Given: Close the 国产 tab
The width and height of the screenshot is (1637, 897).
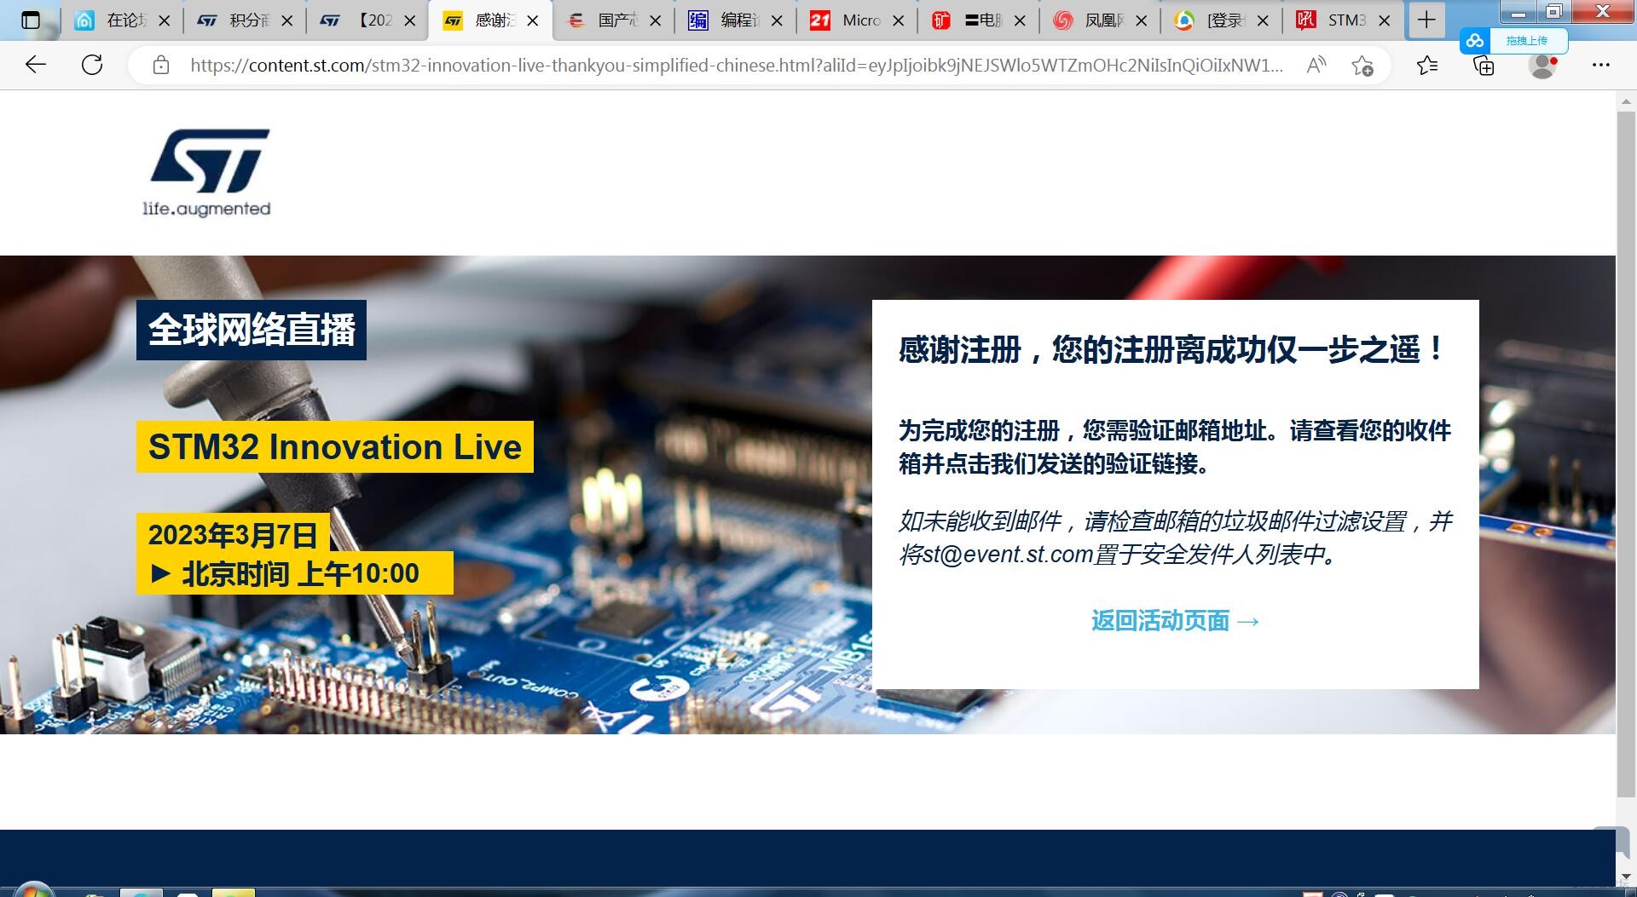Looking at the screenshot, I should coord(655,20).
